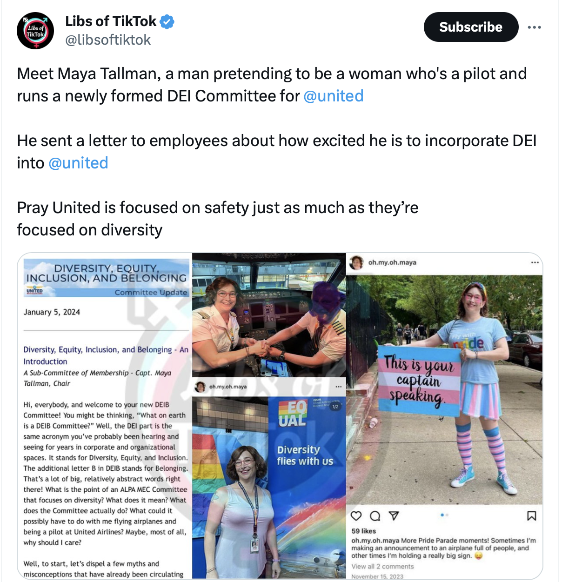Open the @libsoftiktok handle link
Screen dimensions: 562x582
108,40
